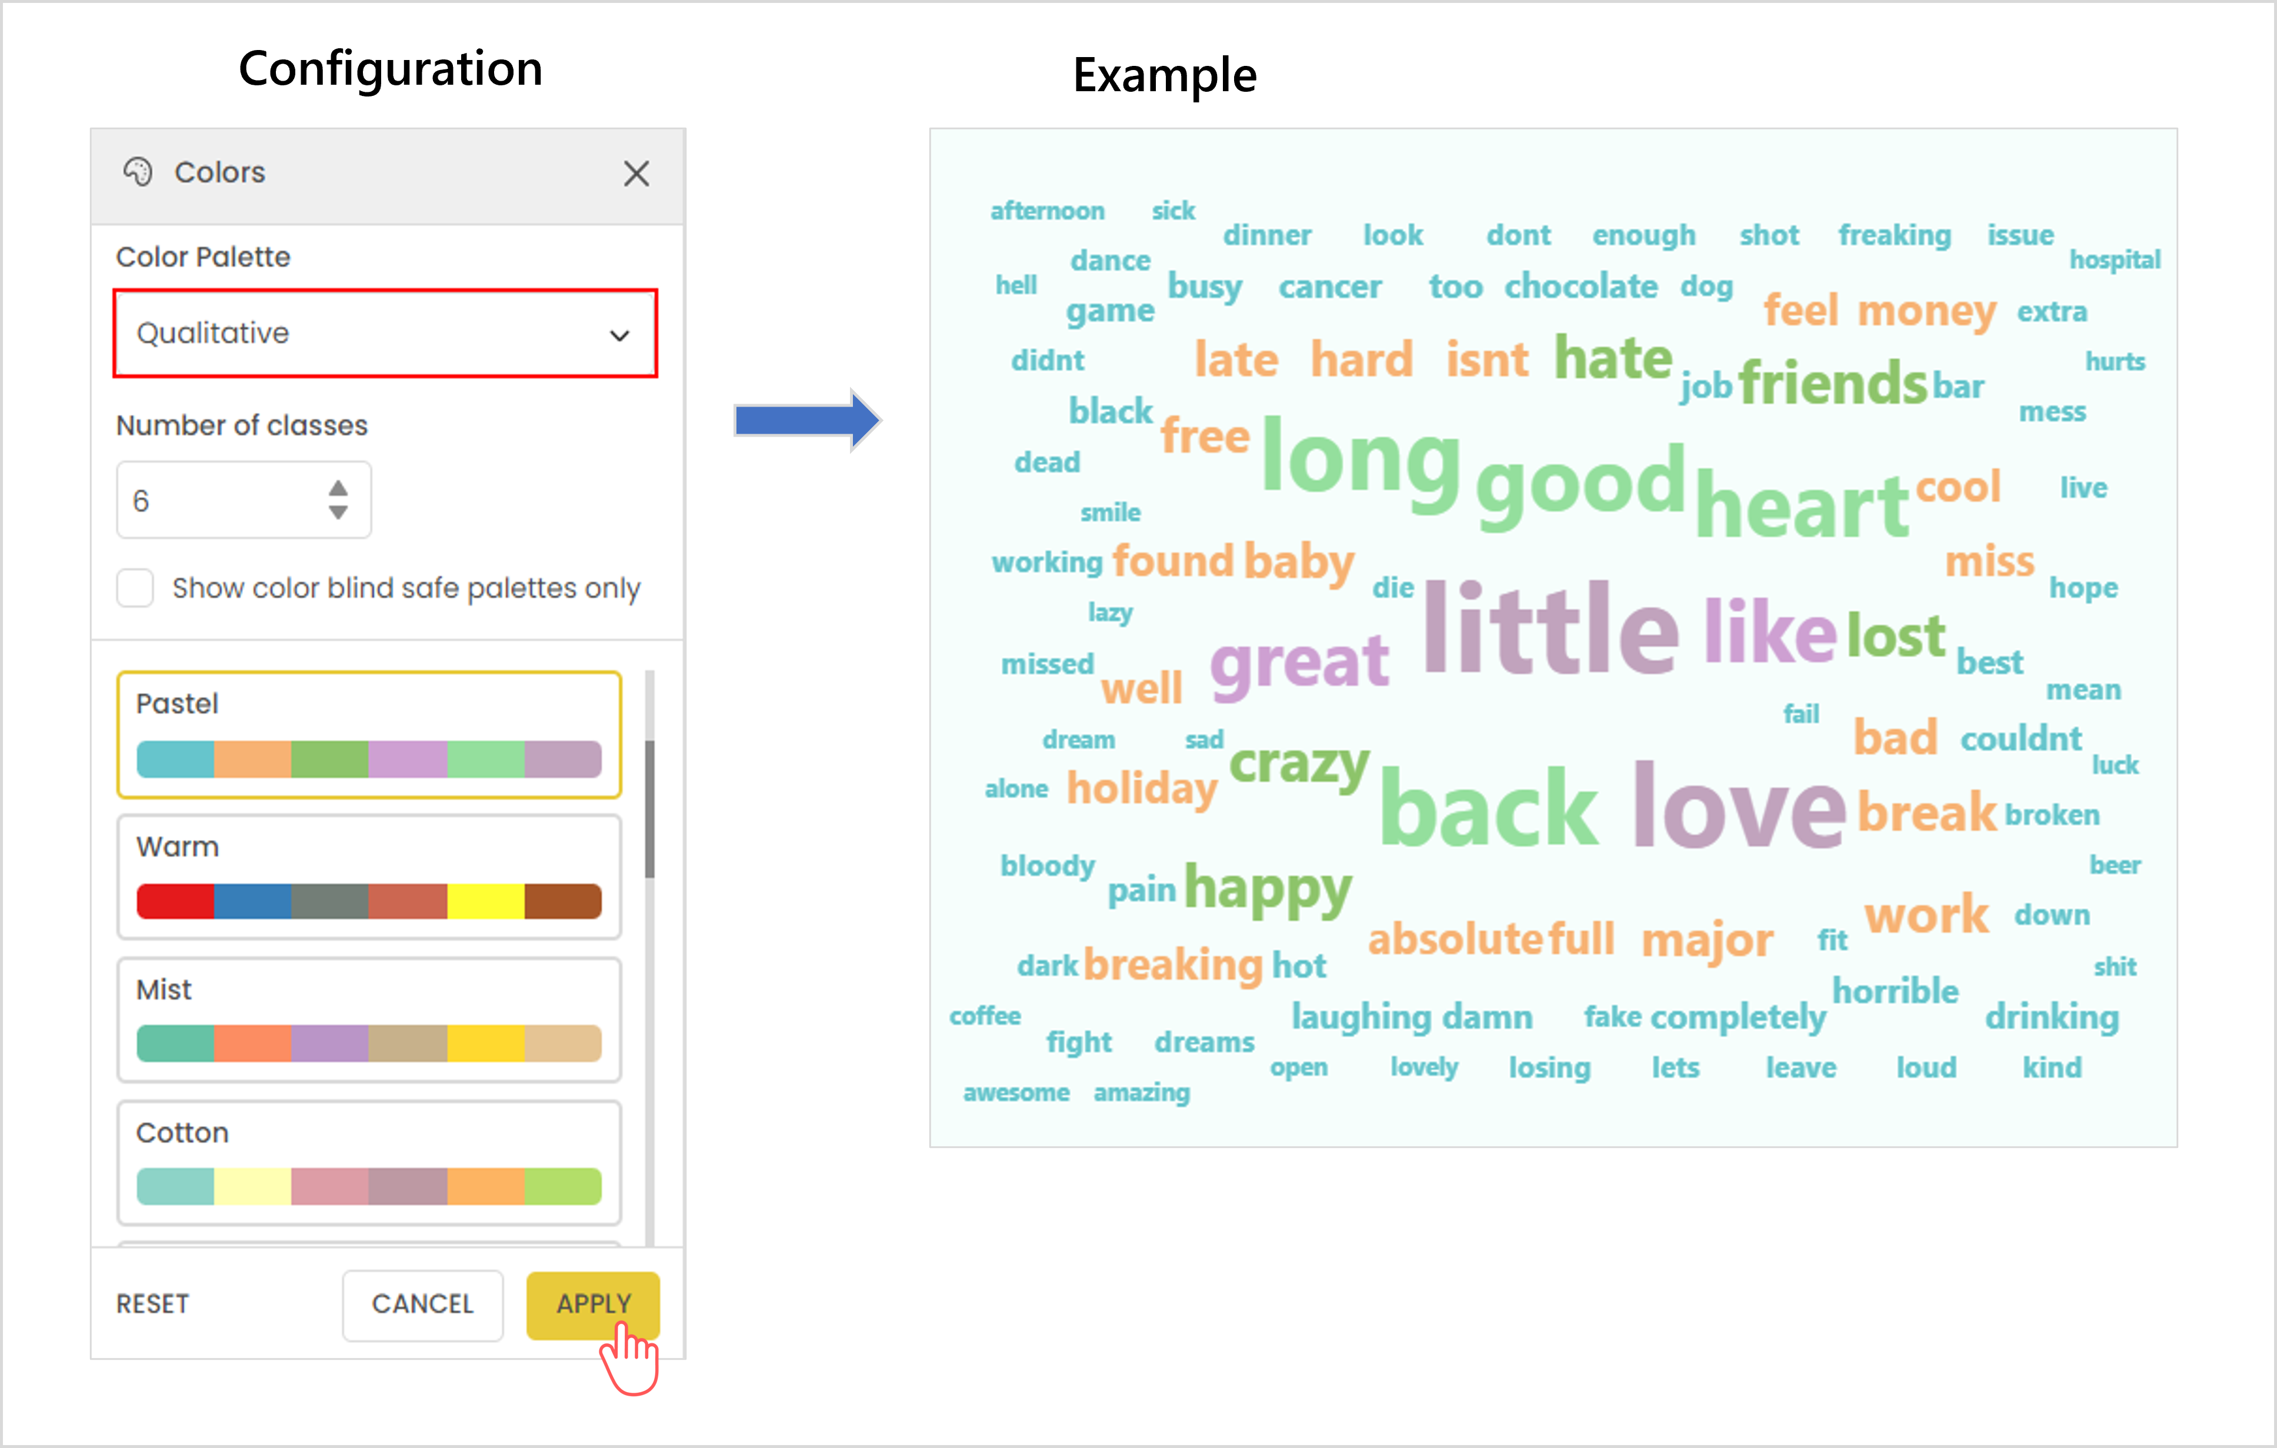Viewport: 2277px width, 1448px height.
Task: Click the Qualitative dropdown chevron arrow
Action: click(x=619, y=336)
